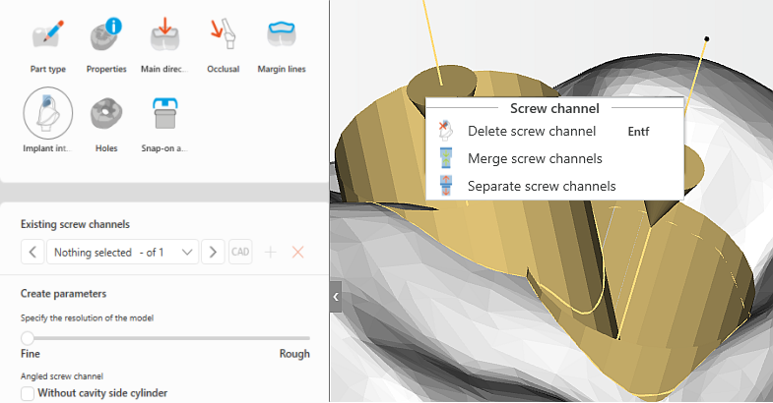Open the Holes tool
Image resolution: width=773 pixels, height=403 pixels.
(x=106, y=125)
